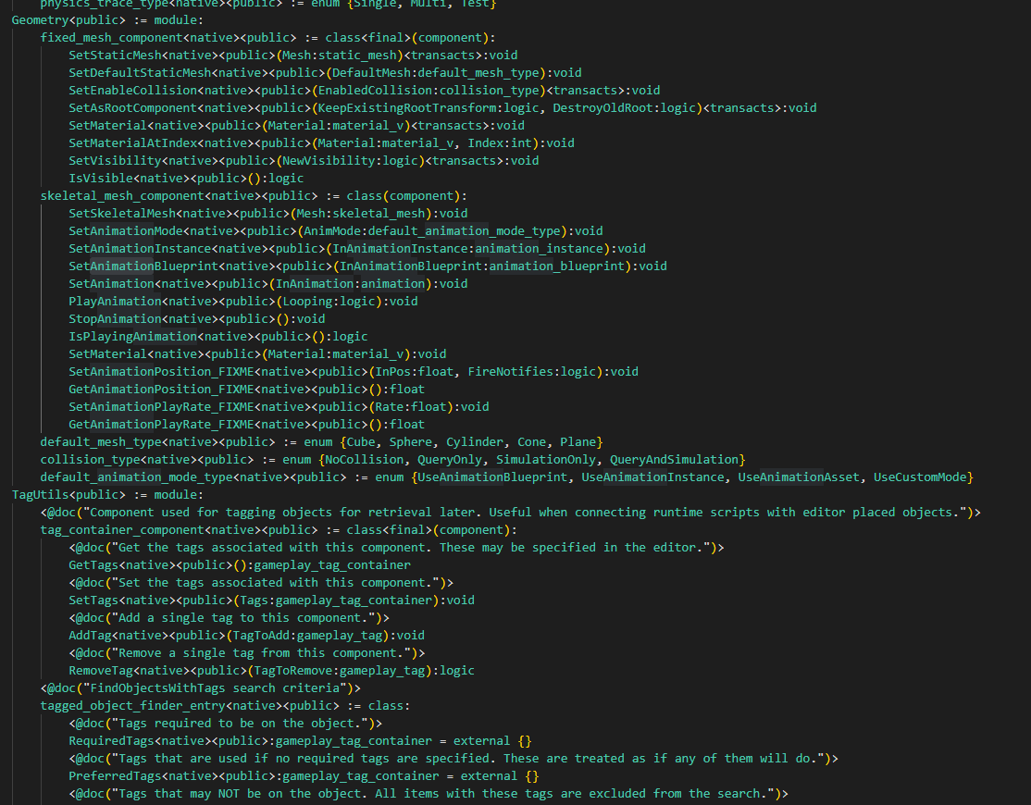
Task: Click the fixed_mesh_component class declaration
Action: 267,37
